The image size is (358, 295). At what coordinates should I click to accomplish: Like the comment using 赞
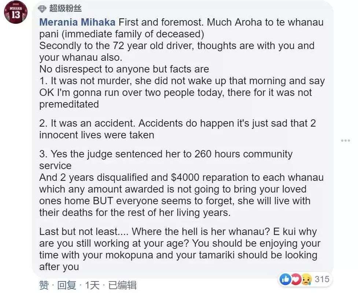tap(44, 285)
